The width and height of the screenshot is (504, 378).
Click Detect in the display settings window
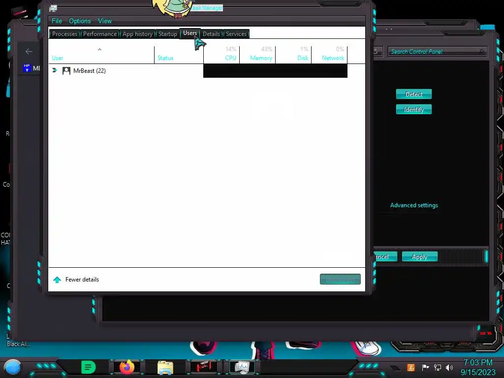(413, 94)
